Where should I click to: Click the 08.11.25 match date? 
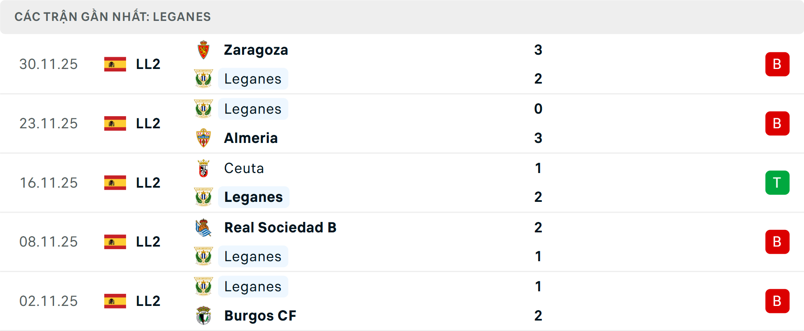(49, 242)
